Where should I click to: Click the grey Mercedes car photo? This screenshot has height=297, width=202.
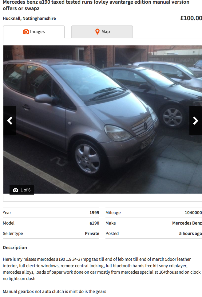102,119
